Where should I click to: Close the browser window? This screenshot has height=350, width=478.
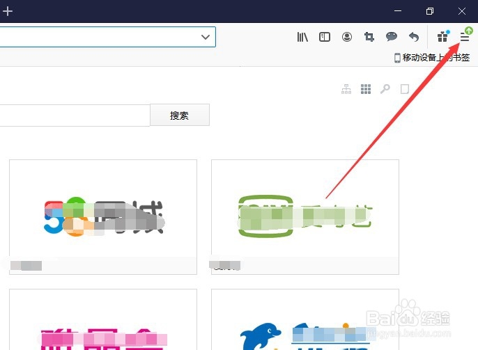(461, 11)
